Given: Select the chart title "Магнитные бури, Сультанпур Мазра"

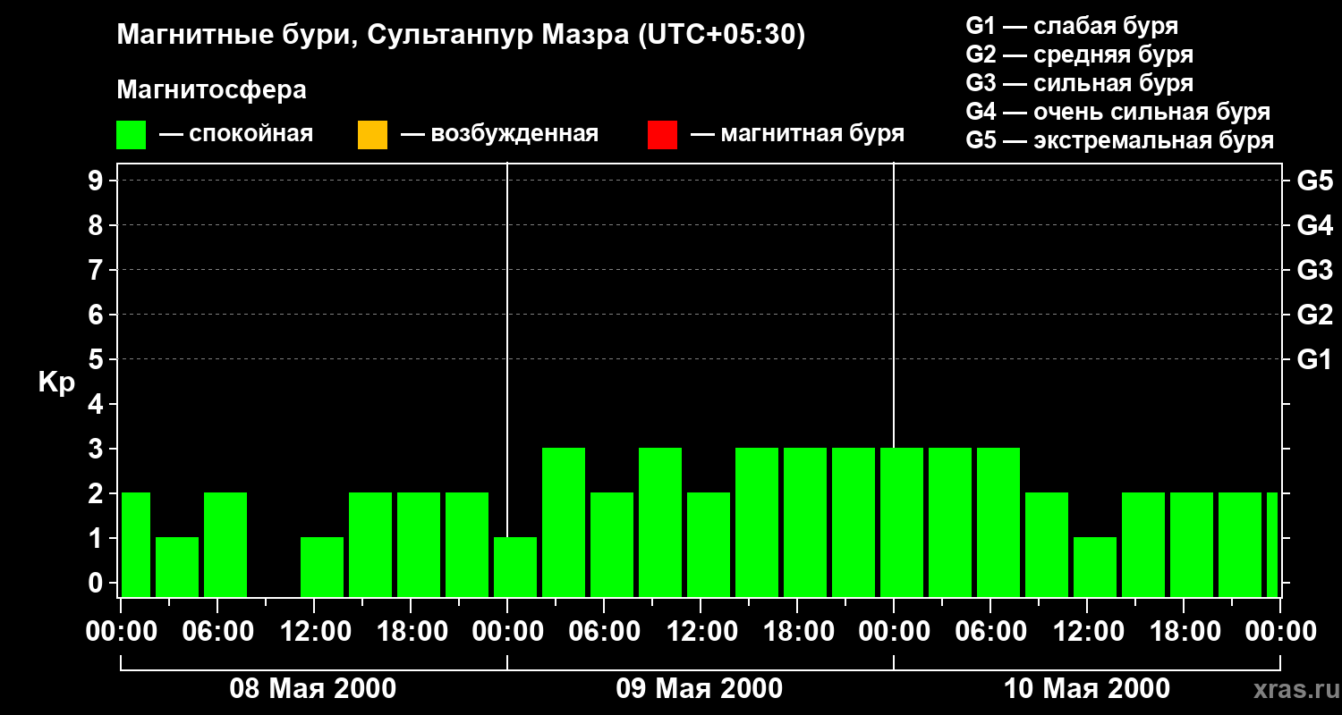Looking at the screenshot, I should (373, 35).
